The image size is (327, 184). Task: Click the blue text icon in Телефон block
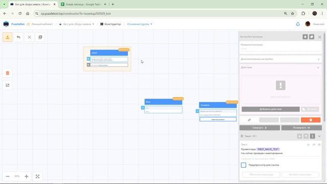point(197,111)
